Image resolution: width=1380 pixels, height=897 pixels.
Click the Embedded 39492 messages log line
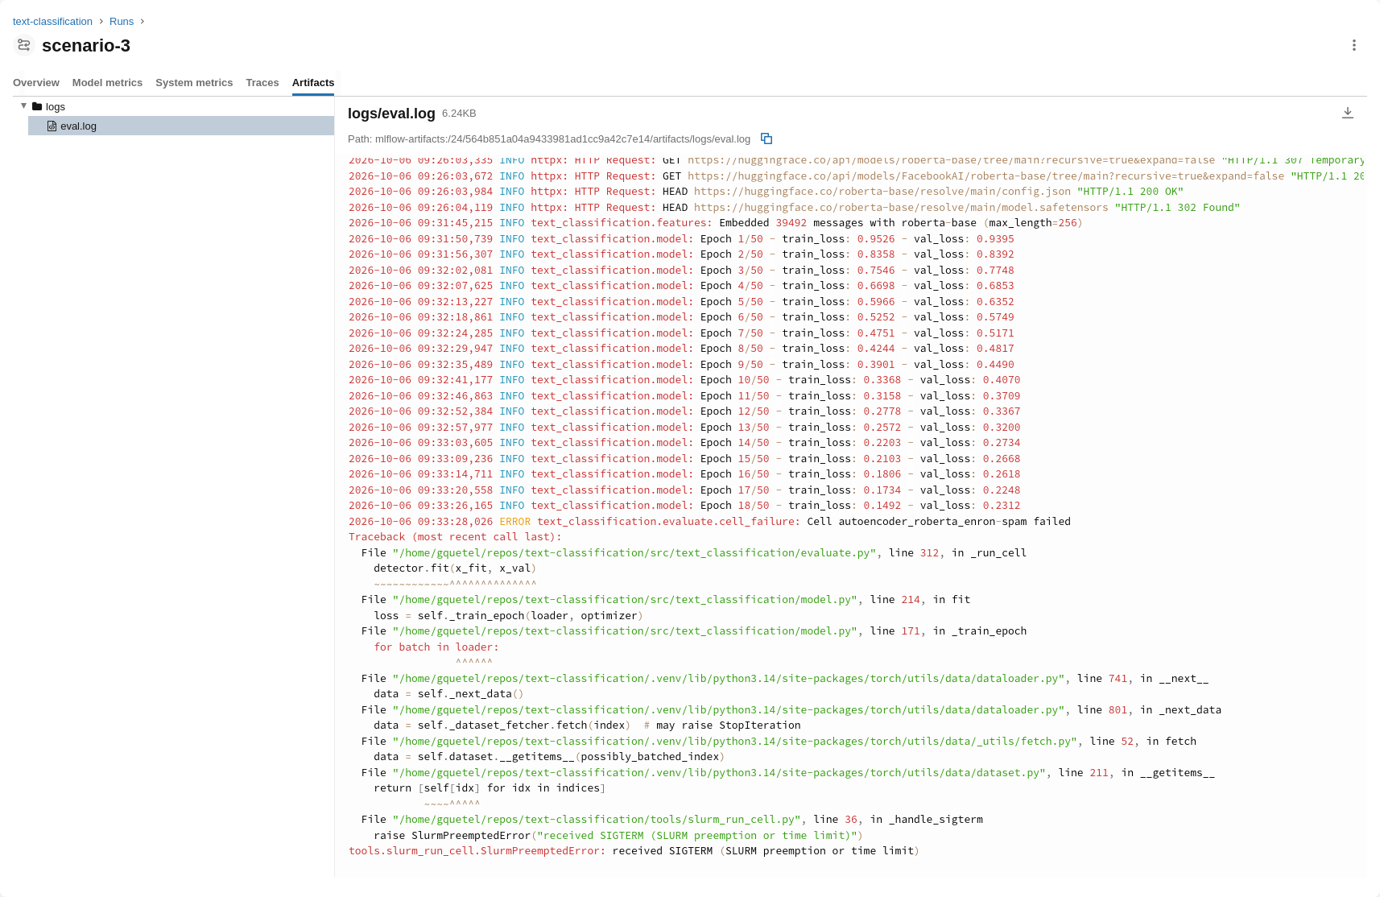pos(716,223)
